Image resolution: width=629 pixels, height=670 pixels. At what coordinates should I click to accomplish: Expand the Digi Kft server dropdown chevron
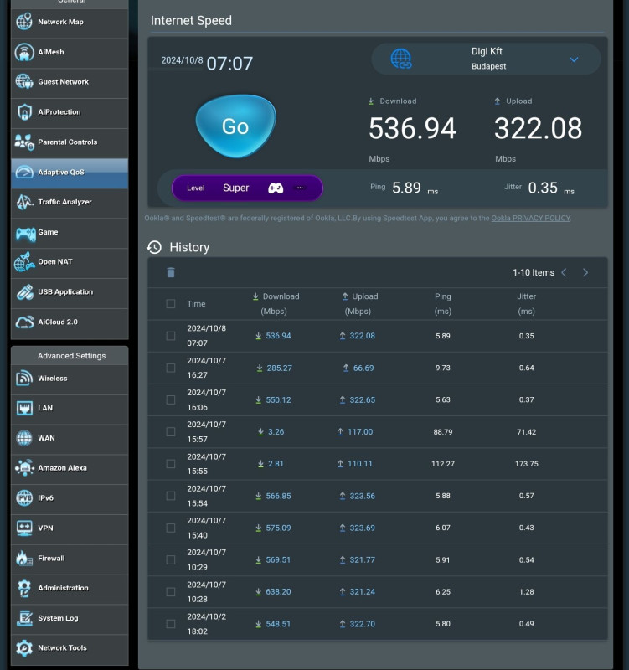[574, 59]
